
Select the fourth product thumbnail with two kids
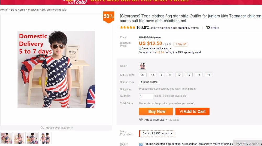point(45,138)
